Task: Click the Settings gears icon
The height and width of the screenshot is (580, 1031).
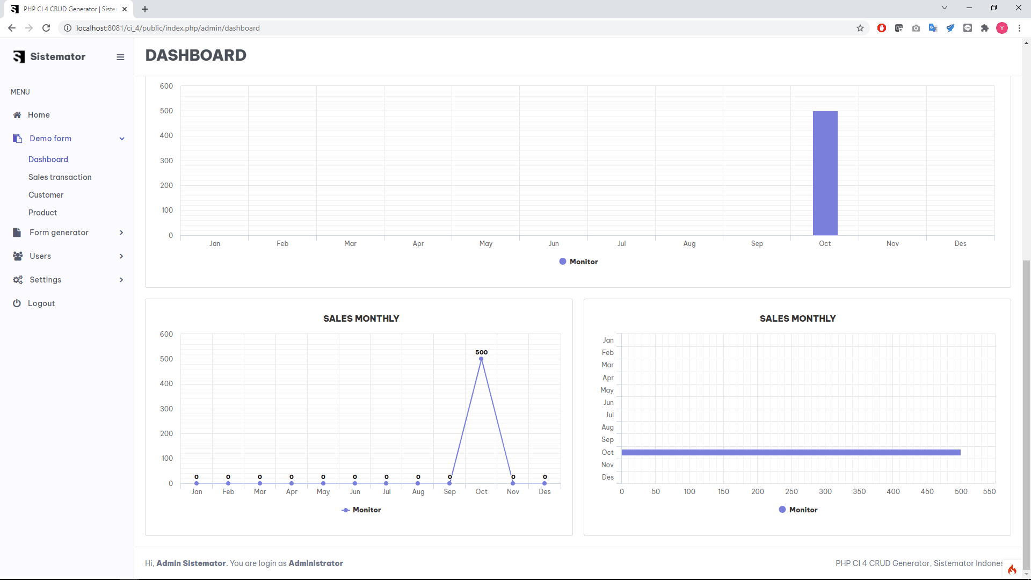Action: pyautogui.click(x=18, y=280)
